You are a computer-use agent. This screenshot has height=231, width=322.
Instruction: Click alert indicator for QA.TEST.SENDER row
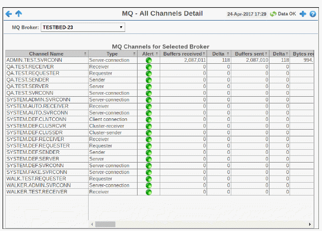click(x=149, y=80)
